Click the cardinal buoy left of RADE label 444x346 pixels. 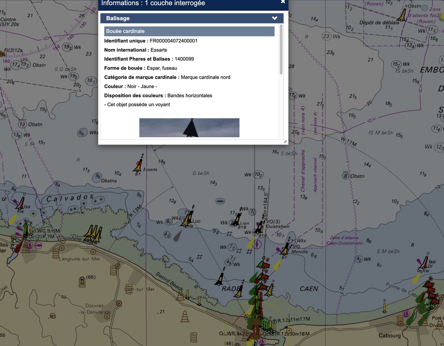pyautogui.click(x=220, y=278)
